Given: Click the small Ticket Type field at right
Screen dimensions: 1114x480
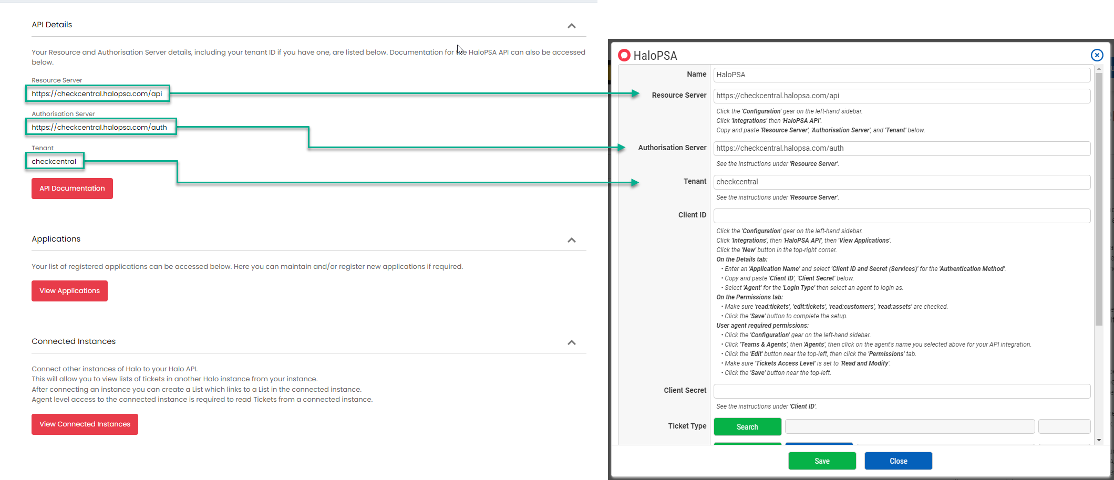Looking at the screenshot, I should click(x=1064, y=426).
